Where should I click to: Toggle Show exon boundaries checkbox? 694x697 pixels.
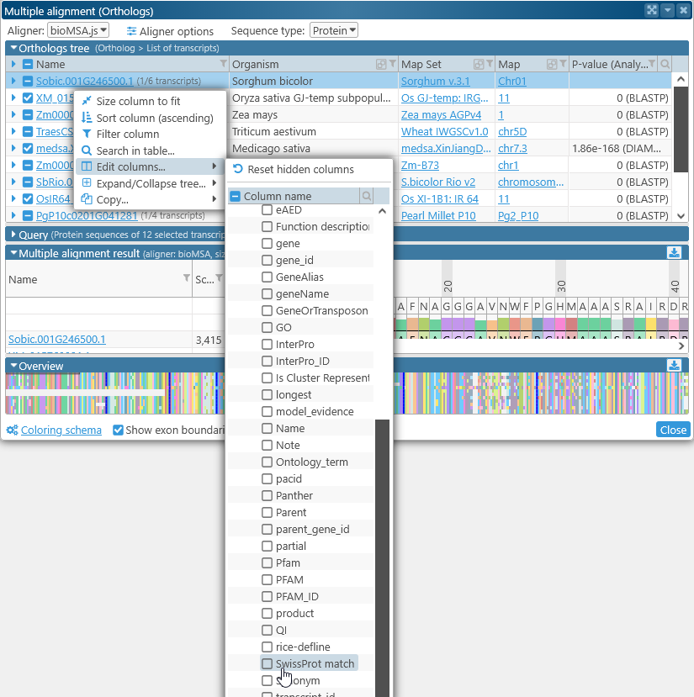coord(119,430)
